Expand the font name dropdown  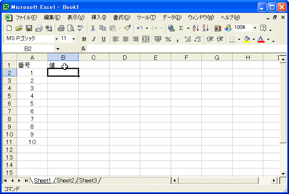point(56,39)
